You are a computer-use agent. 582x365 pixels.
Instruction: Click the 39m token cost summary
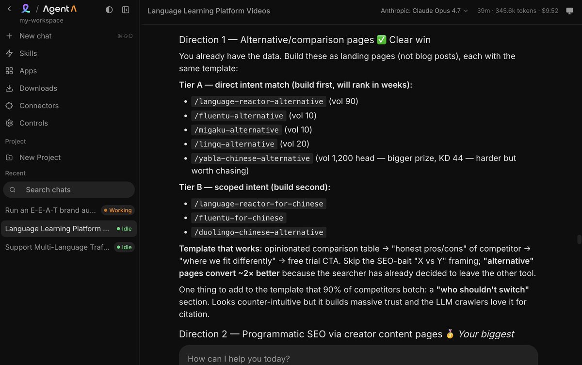coord(517,11)
